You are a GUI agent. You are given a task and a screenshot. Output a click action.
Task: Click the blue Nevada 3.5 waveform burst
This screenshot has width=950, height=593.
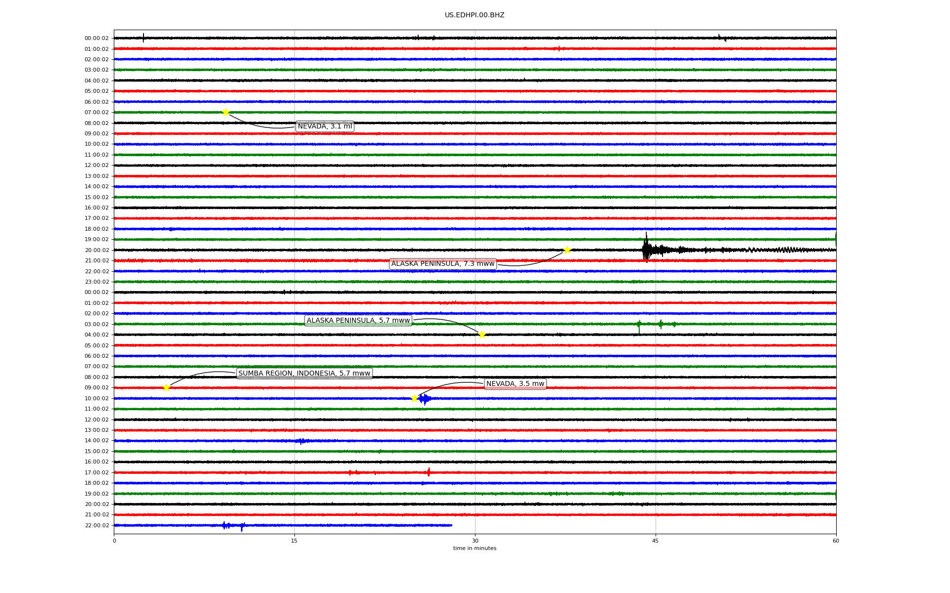click(425, 399)
